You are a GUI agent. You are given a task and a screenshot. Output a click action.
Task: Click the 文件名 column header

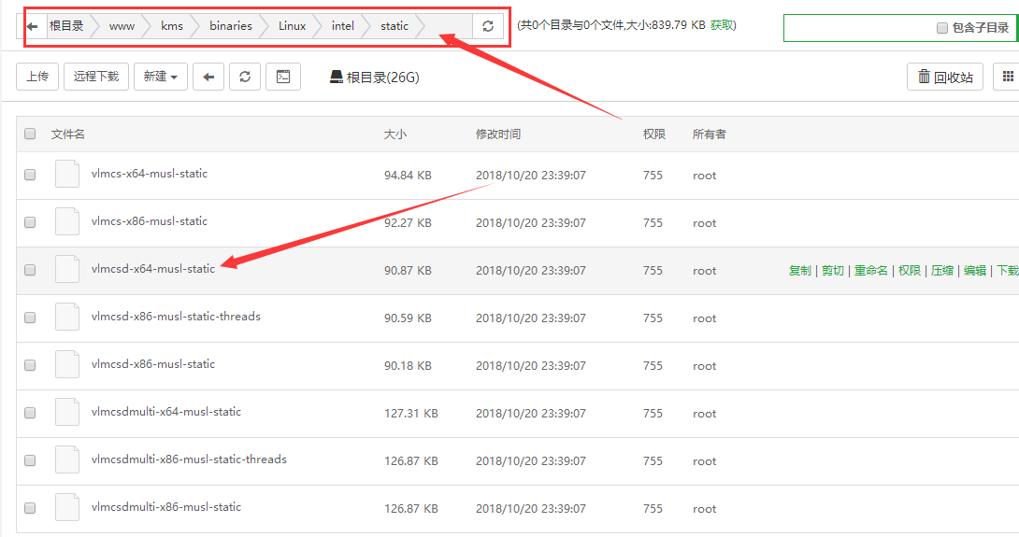[x=68, y=134]
